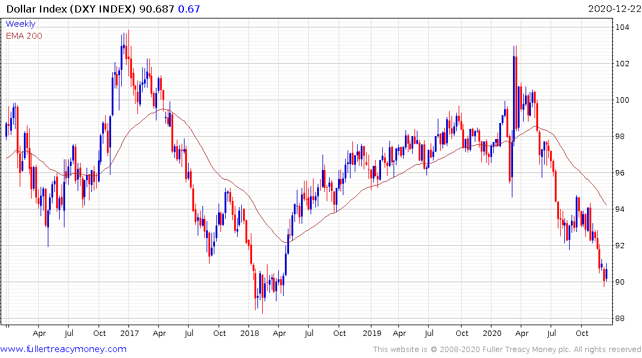
Task: Select the 104 price axis label
Action: click(622, 27)
